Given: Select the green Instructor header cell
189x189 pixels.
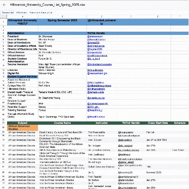Looking at the screenshot, I should [x=102, y=123].
